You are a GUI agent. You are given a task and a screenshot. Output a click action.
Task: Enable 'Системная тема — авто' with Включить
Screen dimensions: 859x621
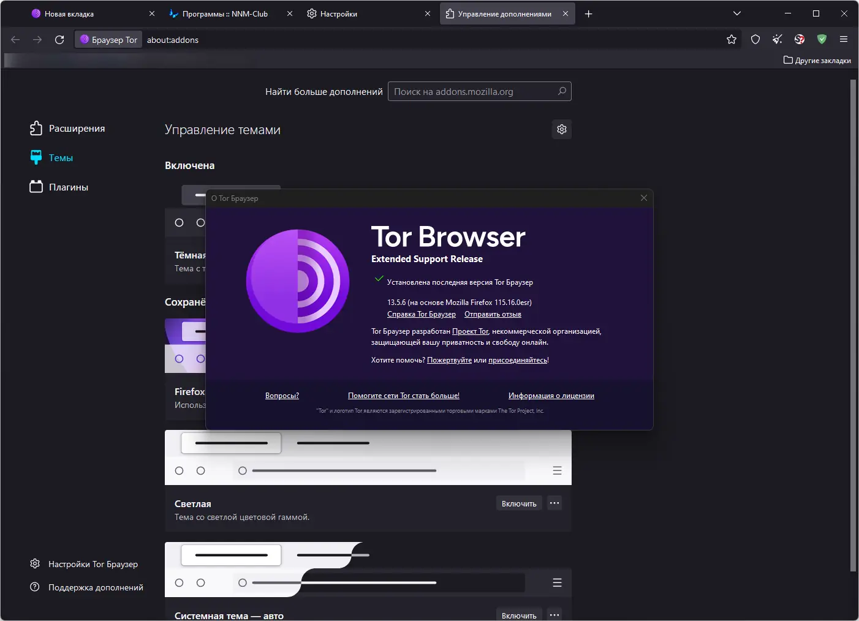click(519, 615)
